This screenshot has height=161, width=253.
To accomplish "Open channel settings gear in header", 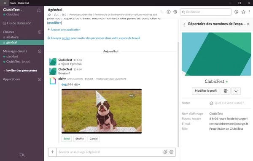I will click(175, 12).
